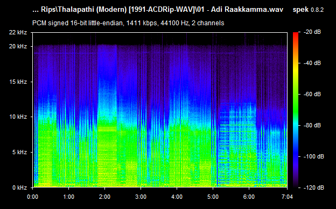Click the 22 kHz top axis label

[x=17, y=33]
